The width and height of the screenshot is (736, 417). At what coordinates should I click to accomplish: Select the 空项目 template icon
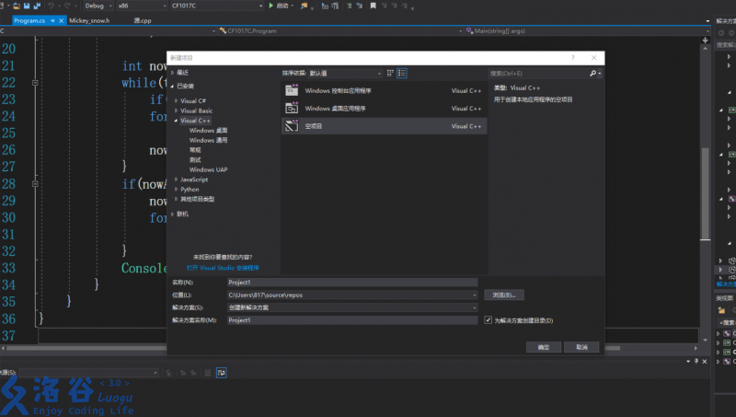[x=292, y=126]
